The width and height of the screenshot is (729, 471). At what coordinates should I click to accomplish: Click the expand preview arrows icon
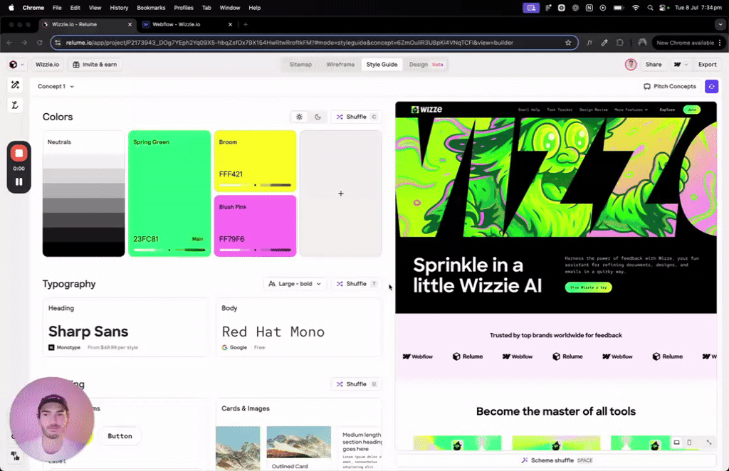[709, 443]
